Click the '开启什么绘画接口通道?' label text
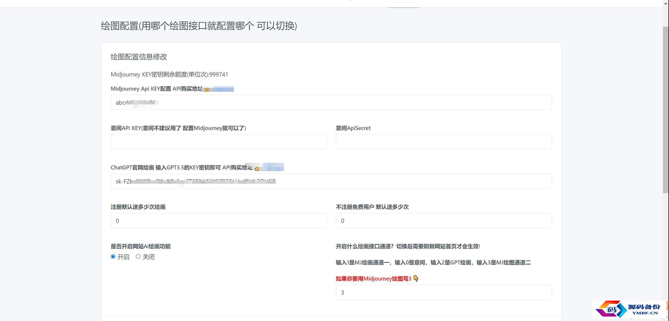The width and height of the screenshot is (669, 321). [365, 247]
